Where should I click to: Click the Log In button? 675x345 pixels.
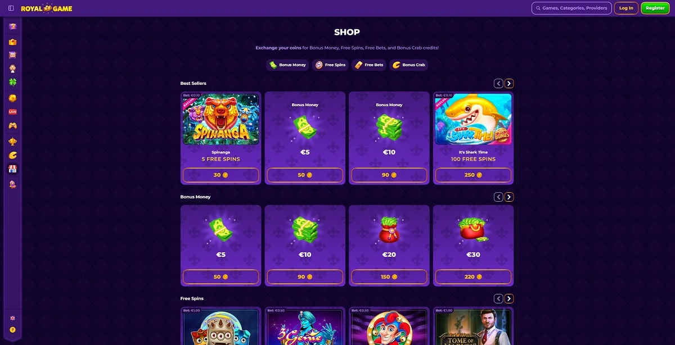626,8
